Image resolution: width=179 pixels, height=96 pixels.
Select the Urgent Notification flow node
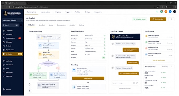pyautogui.click(x=38, y=75)
